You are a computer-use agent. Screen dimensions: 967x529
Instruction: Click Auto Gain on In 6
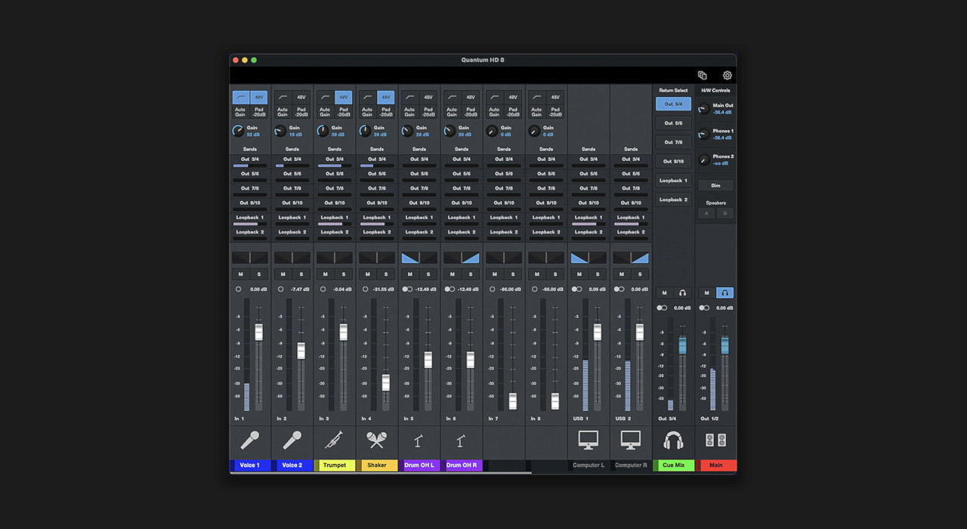(452, 112)
